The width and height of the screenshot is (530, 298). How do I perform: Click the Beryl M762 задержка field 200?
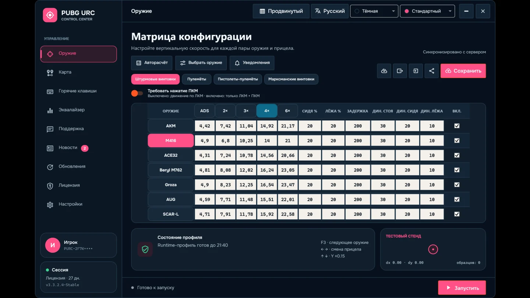[358, 170]
